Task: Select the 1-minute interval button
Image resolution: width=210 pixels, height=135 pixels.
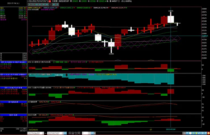Action: click(30, 5)
